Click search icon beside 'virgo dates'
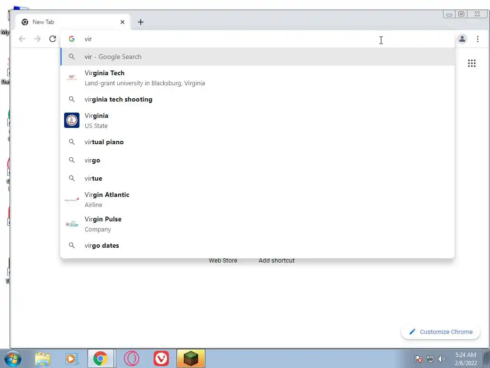This screenshot has width=490, height=368. [x=72, y=245]
